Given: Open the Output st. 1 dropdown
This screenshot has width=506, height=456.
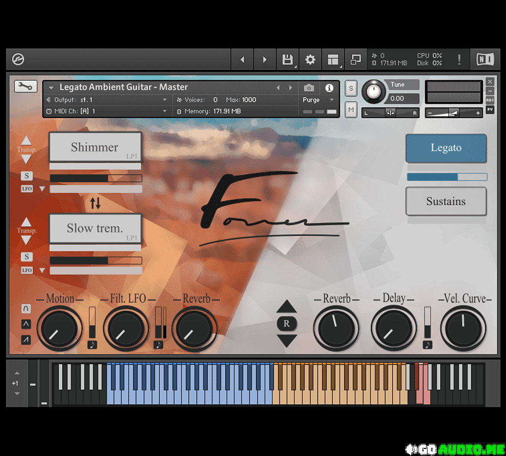Looking at the screenshot, I should 164,100.
